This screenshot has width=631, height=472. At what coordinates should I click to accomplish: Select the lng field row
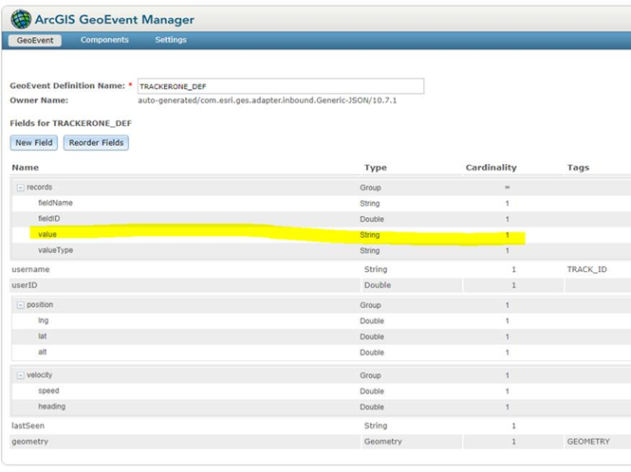pyautogui.click(x=321, y=321)
